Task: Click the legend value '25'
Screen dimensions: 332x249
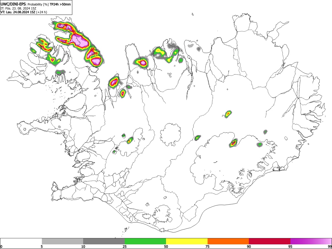Action: point(125,247)
